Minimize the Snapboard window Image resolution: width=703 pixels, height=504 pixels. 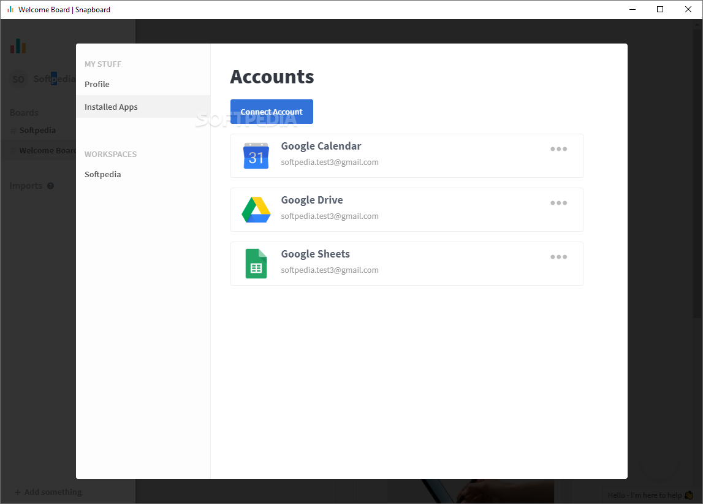point(633,9)
